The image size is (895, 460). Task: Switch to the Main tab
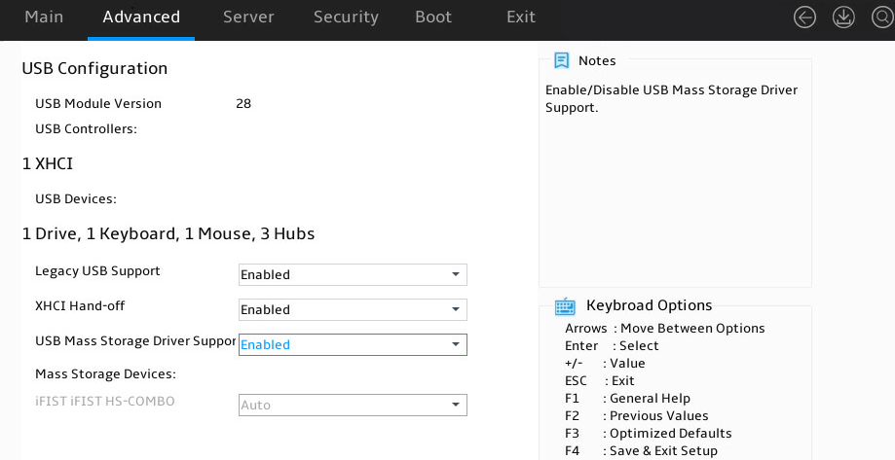point(44,18)
